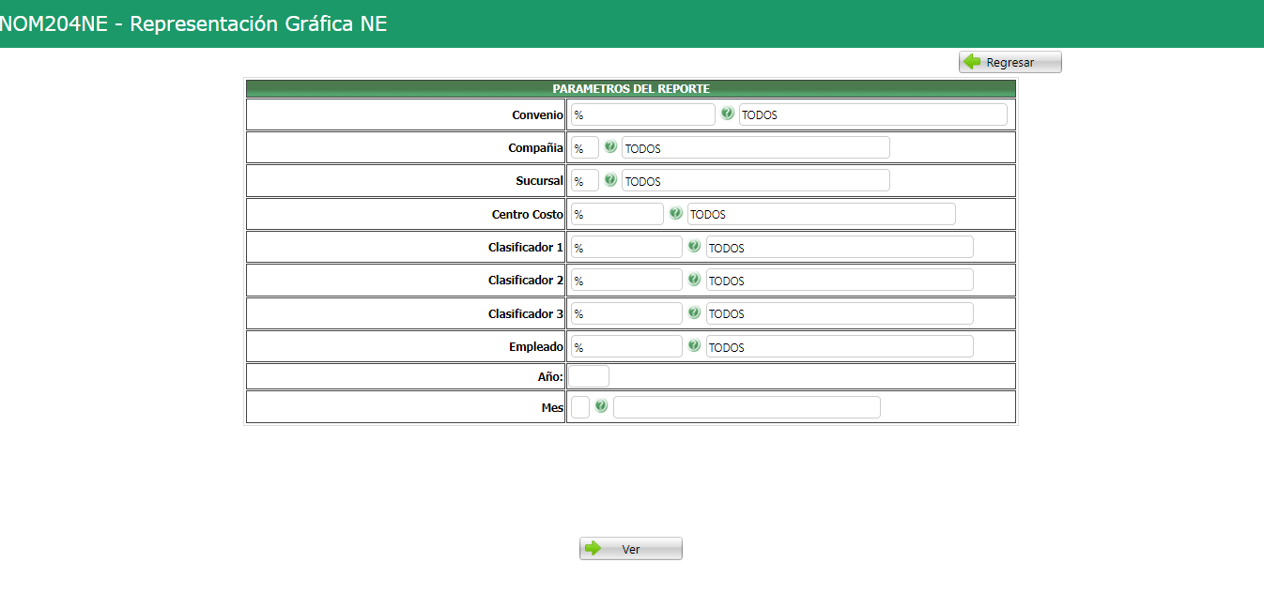The image size is (1264, 593).
Task: Click the Clasificador 1 description field
Action: coord(840,247)
